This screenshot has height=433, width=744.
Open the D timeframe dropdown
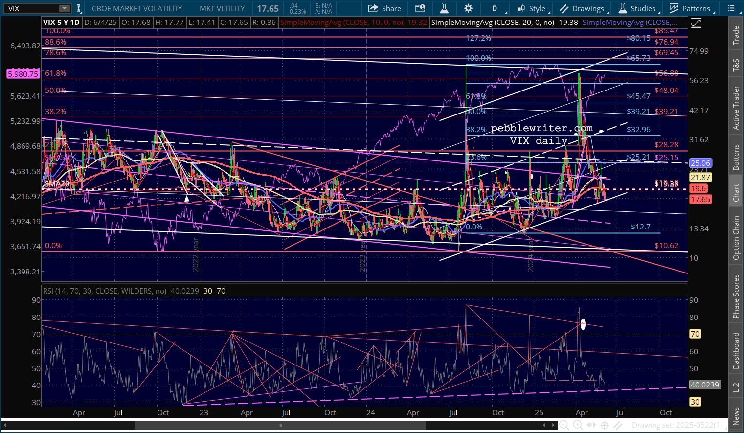pos(495,8)
